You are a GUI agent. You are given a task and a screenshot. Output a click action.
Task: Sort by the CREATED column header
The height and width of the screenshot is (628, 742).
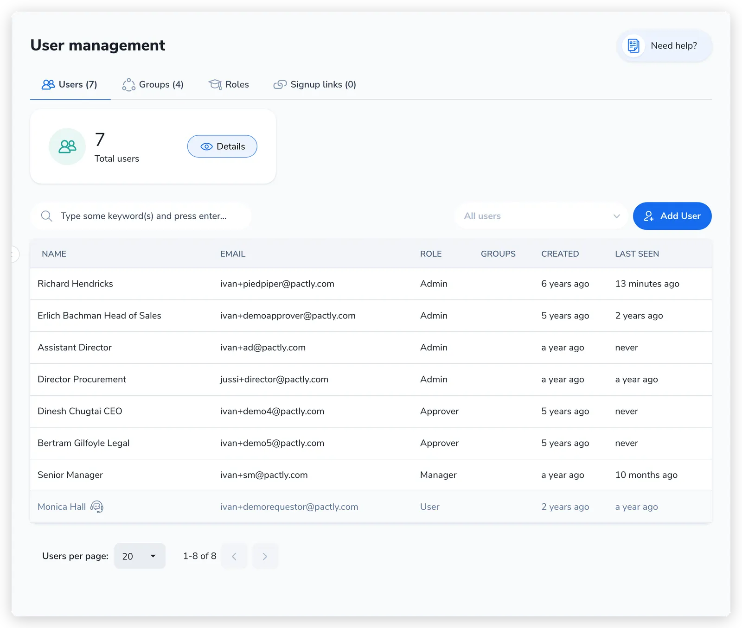coord(560,254)
